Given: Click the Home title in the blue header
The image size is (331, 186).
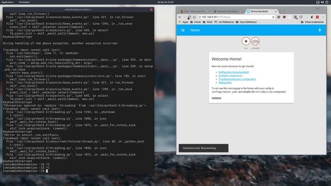Looking at the screenshot, I should point(195,30).
